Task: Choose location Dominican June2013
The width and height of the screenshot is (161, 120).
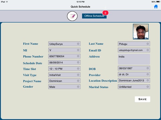Action: tap(134, 80)
